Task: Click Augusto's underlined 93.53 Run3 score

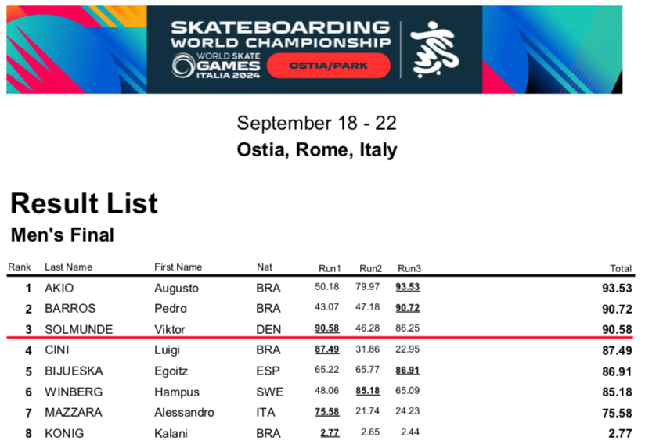Action: (x=410, y=288)
